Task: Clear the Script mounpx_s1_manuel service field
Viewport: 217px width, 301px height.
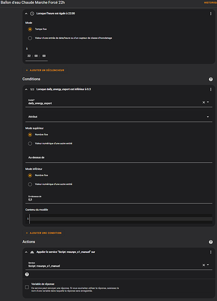Action: (204, 265)
